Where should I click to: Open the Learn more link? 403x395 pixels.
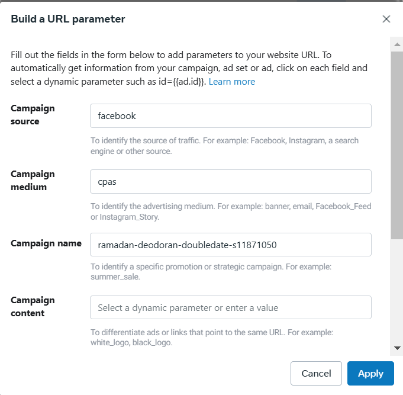pos(232,82)
